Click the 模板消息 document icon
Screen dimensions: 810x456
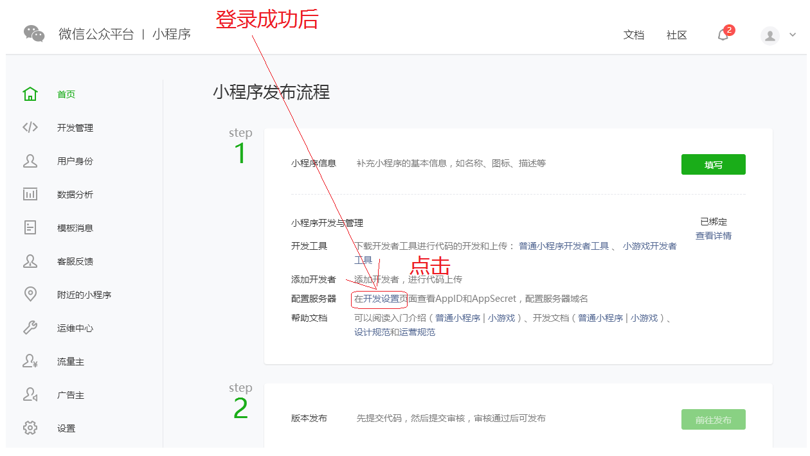[x=30, y=227]
